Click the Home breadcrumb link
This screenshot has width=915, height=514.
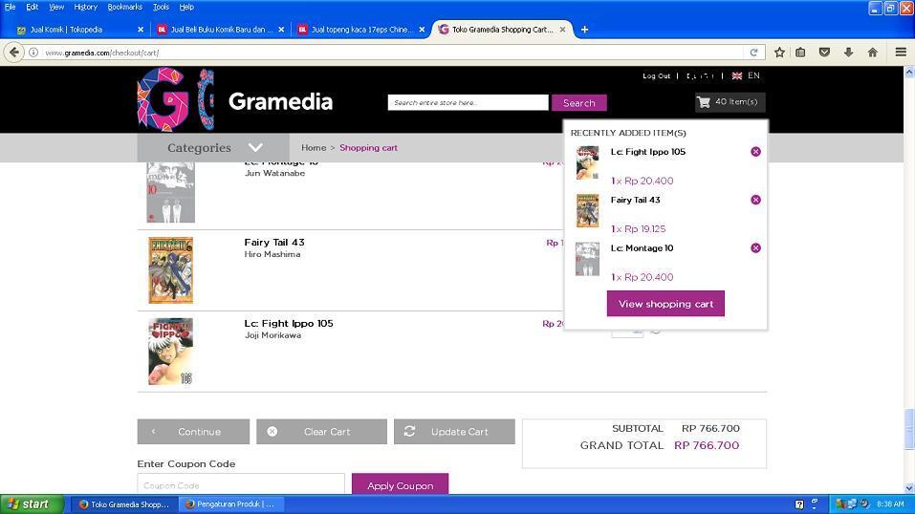pyautogui.click(x=314, y=147)
